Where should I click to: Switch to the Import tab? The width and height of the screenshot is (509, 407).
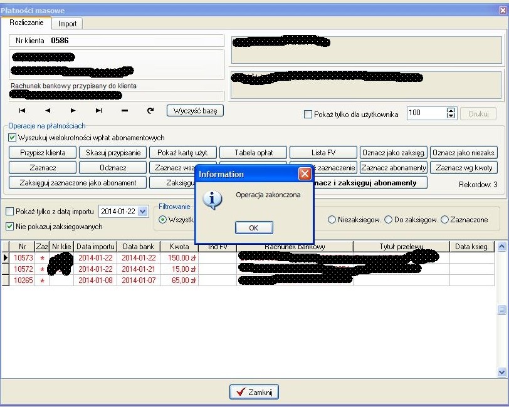67,24
